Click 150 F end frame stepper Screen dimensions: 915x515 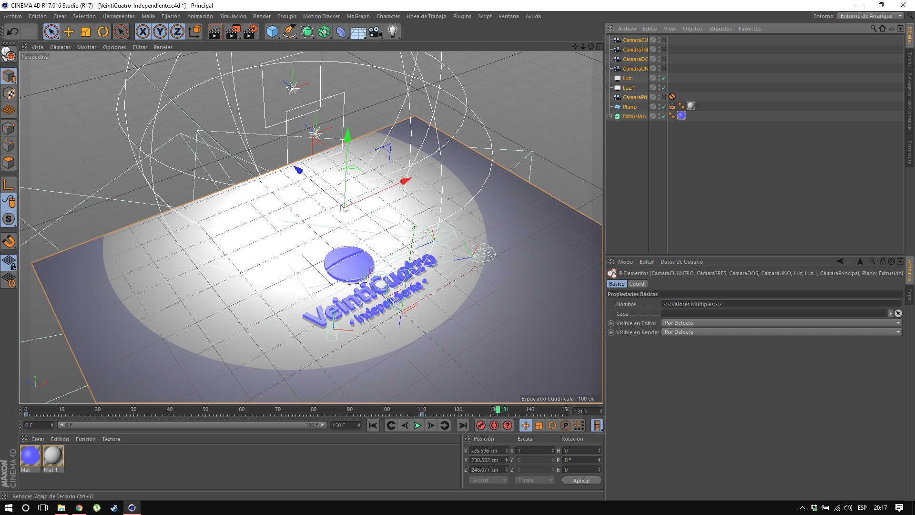tap(359, 425)
